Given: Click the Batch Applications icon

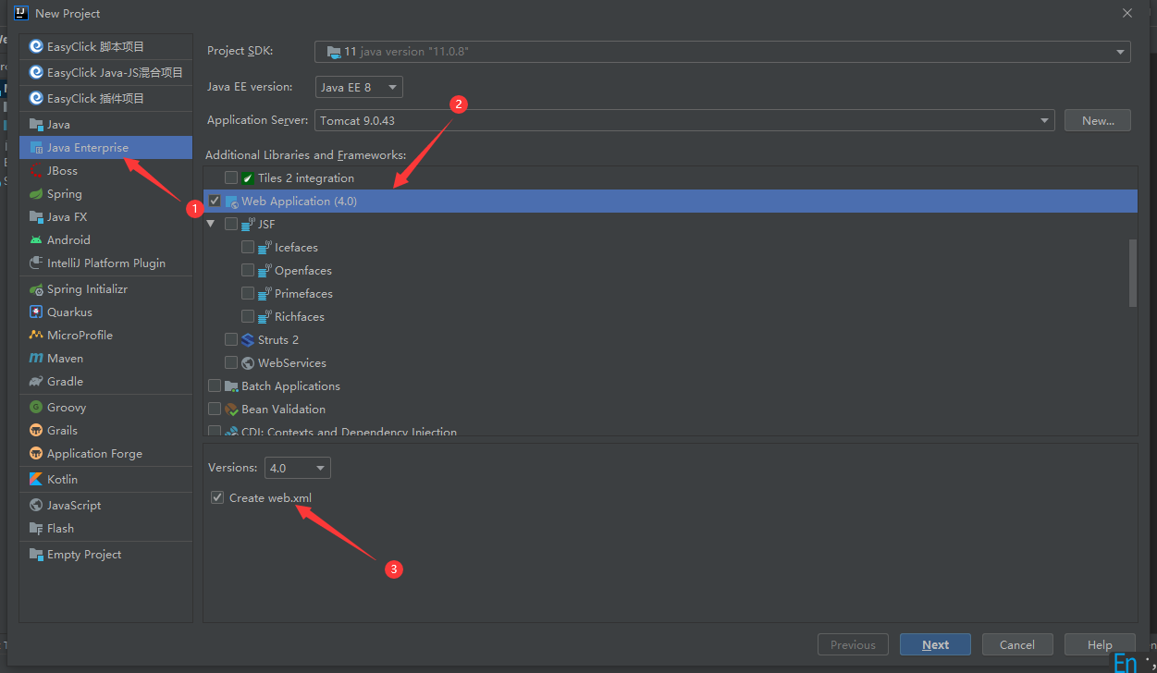Looking at the screenshot, I should (231, 386).
